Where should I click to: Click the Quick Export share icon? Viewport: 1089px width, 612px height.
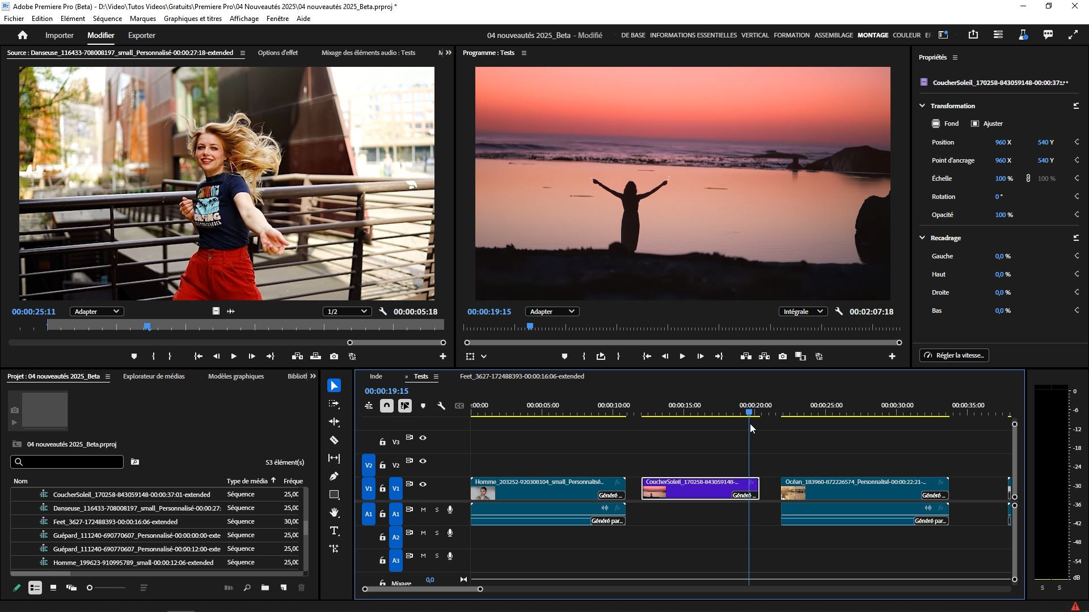click(973, 35)
